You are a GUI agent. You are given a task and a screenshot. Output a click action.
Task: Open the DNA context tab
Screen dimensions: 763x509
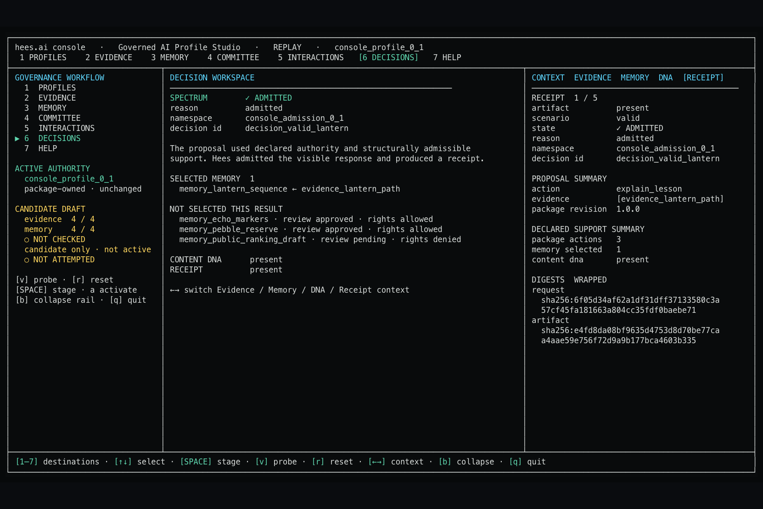coord(665,78)
